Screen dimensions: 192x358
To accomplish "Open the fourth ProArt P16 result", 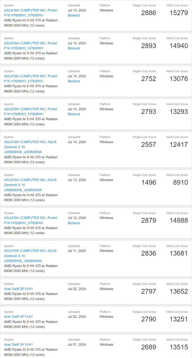I will (x=31, y=111).
